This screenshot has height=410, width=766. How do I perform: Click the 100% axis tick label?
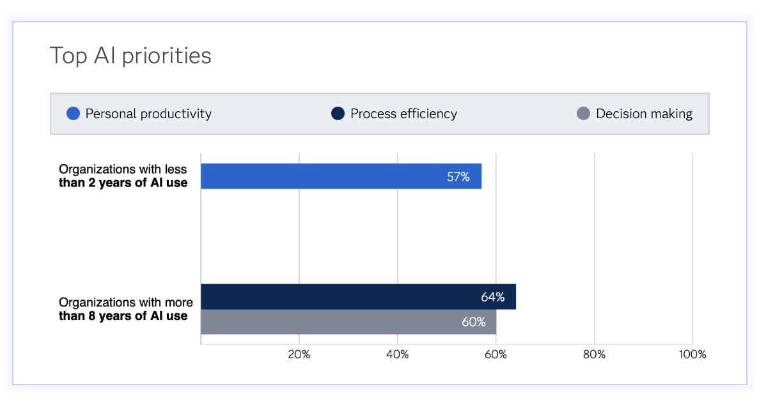(692, 354)
